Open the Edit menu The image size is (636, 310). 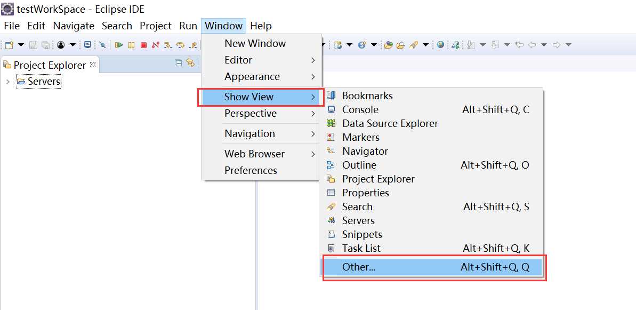[36, 26]
